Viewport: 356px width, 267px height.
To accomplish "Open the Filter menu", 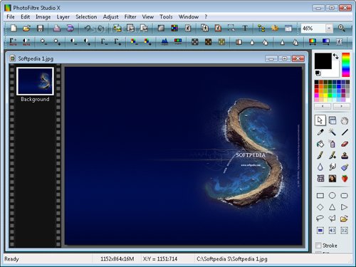I will click(130, 17).
